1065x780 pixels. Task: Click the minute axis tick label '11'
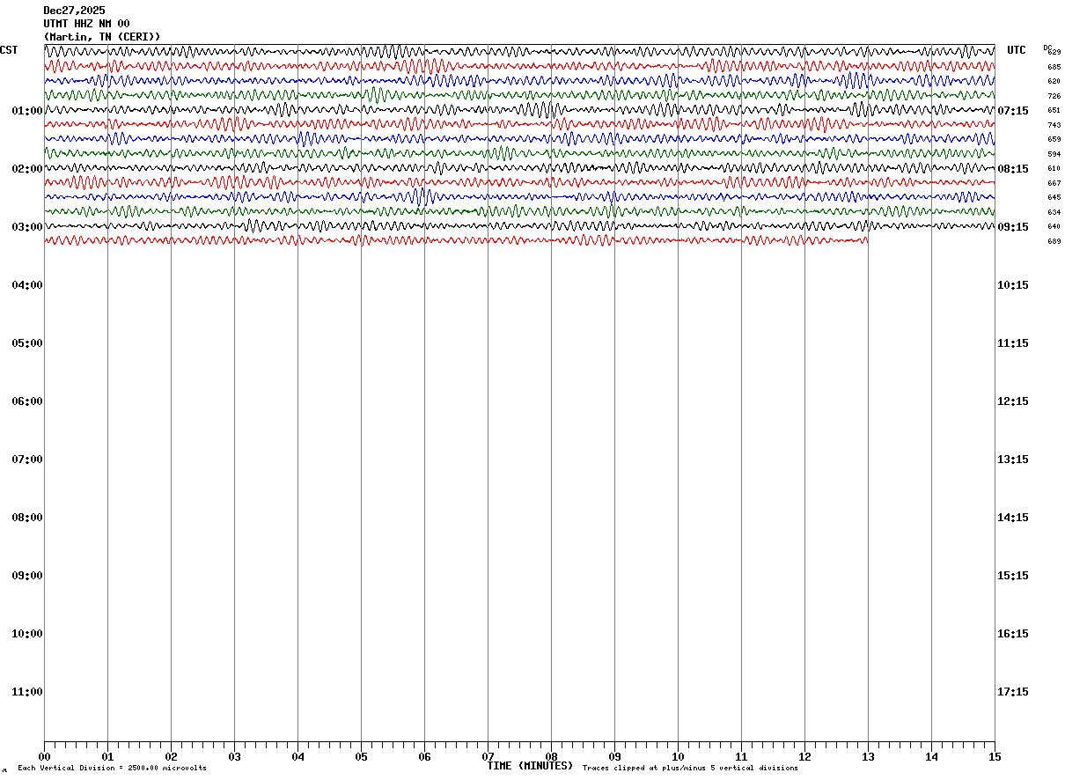(741, 757)
